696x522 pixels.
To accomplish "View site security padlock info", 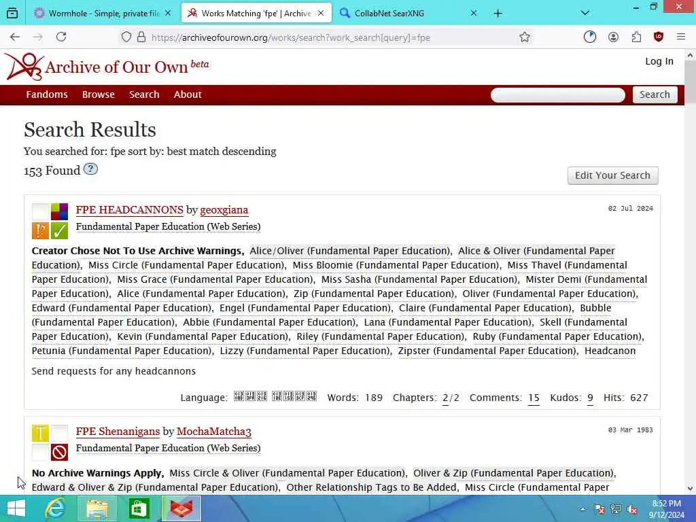I will coord(141,37).
